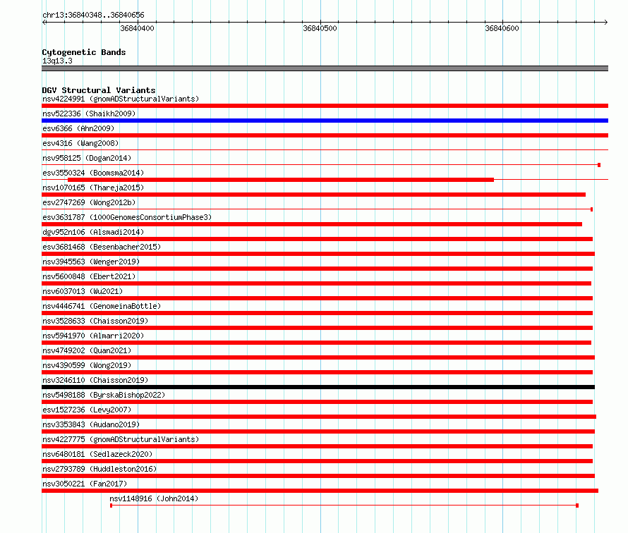This screenshot has height=533, width=628.
Task: Click the right red end marker of nsv1148916
Action: (577, 506)
